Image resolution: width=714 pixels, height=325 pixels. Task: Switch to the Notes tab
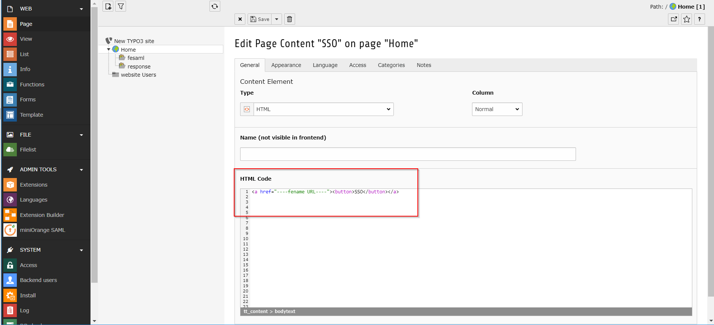coord(424,65)
